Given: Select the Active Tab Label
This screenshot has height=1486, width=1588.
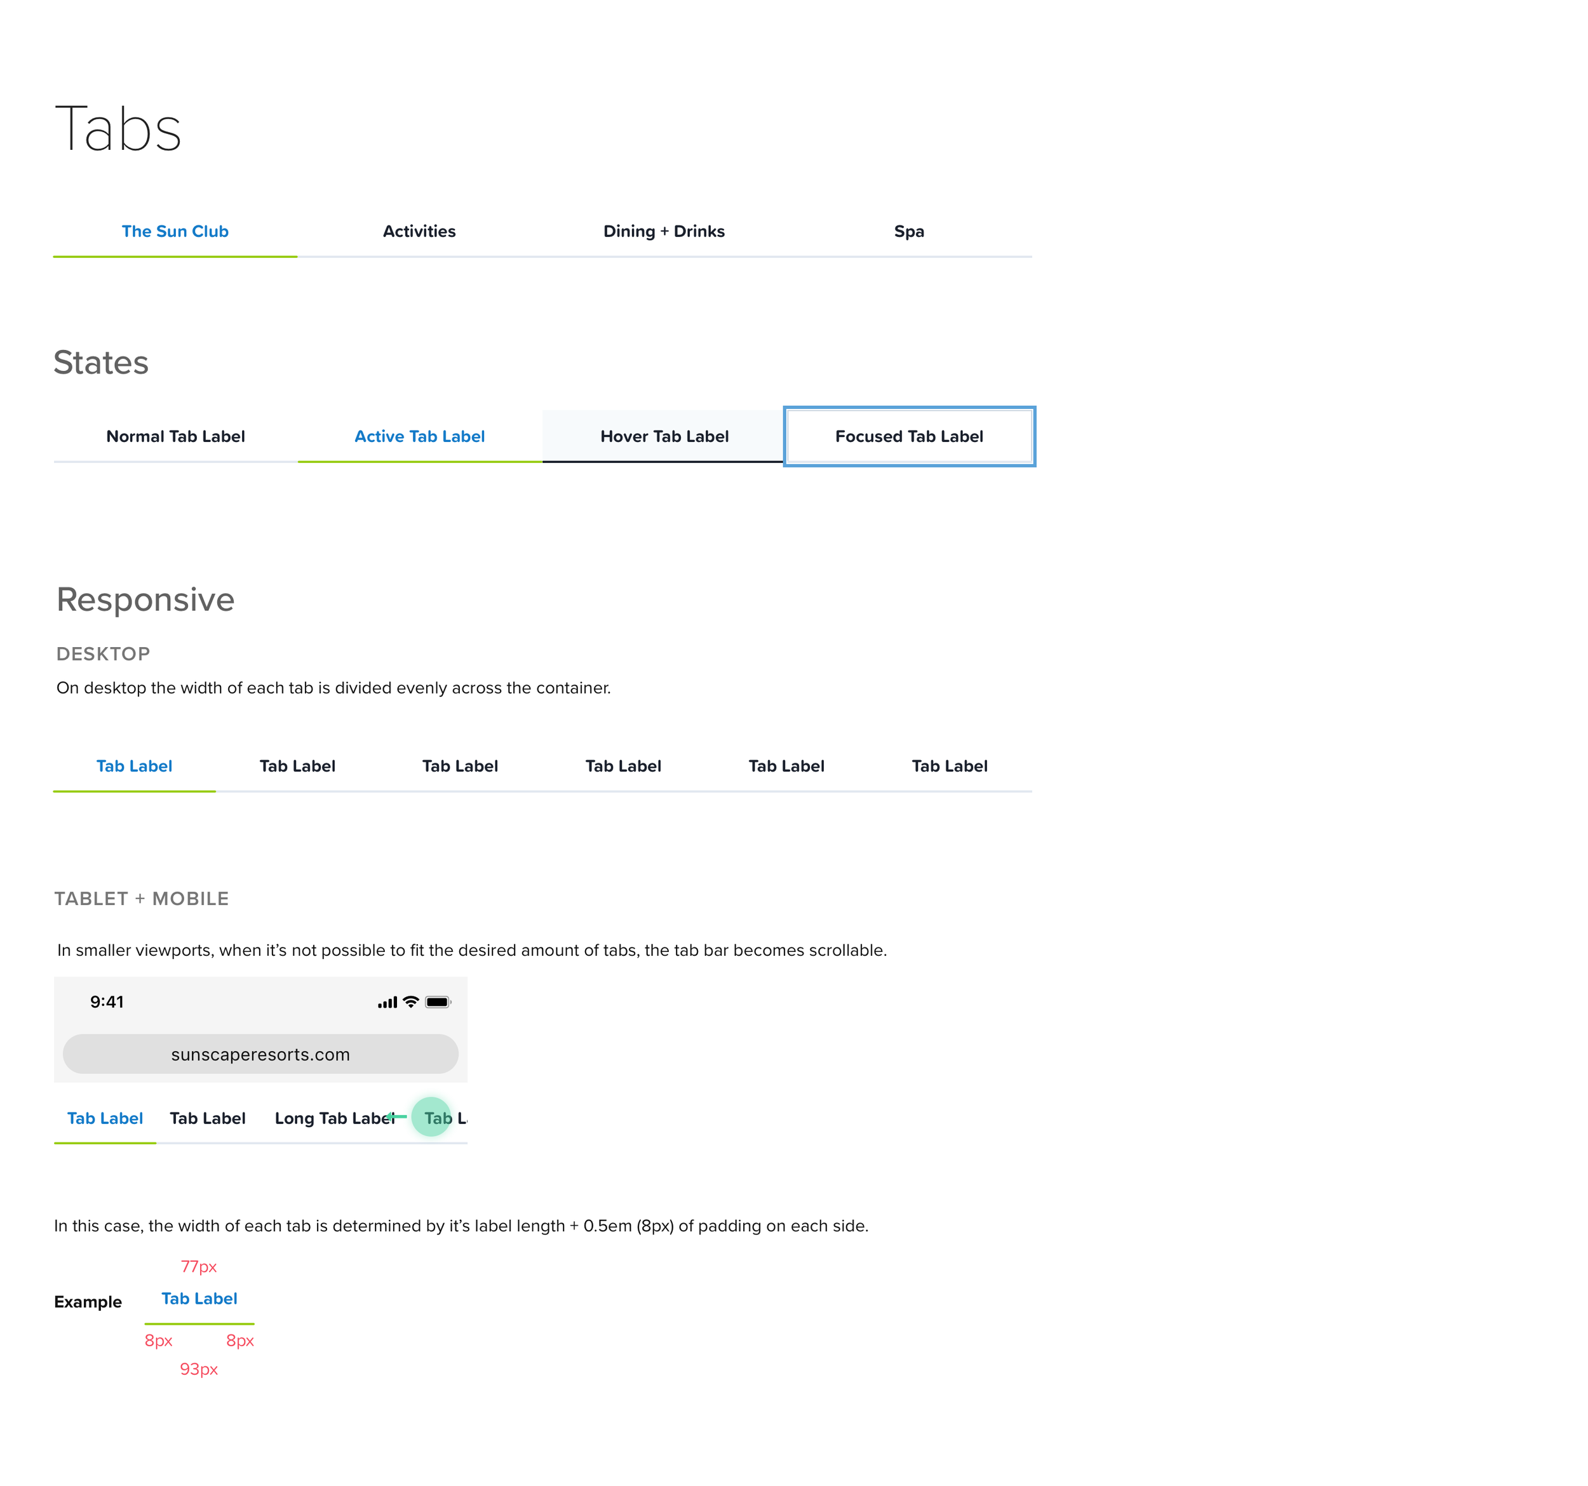Looking at the screenshot, I should 419,437.
